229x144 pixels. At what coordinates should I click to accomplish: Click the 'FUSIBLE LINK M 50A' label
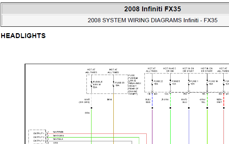[x=97, y=84]
